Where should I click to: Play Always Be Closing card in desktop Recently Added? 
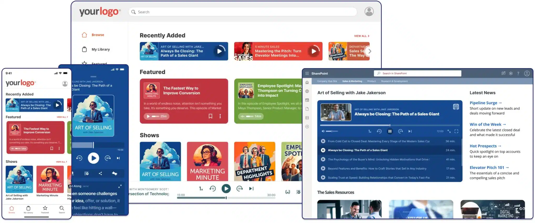[219, 51]
